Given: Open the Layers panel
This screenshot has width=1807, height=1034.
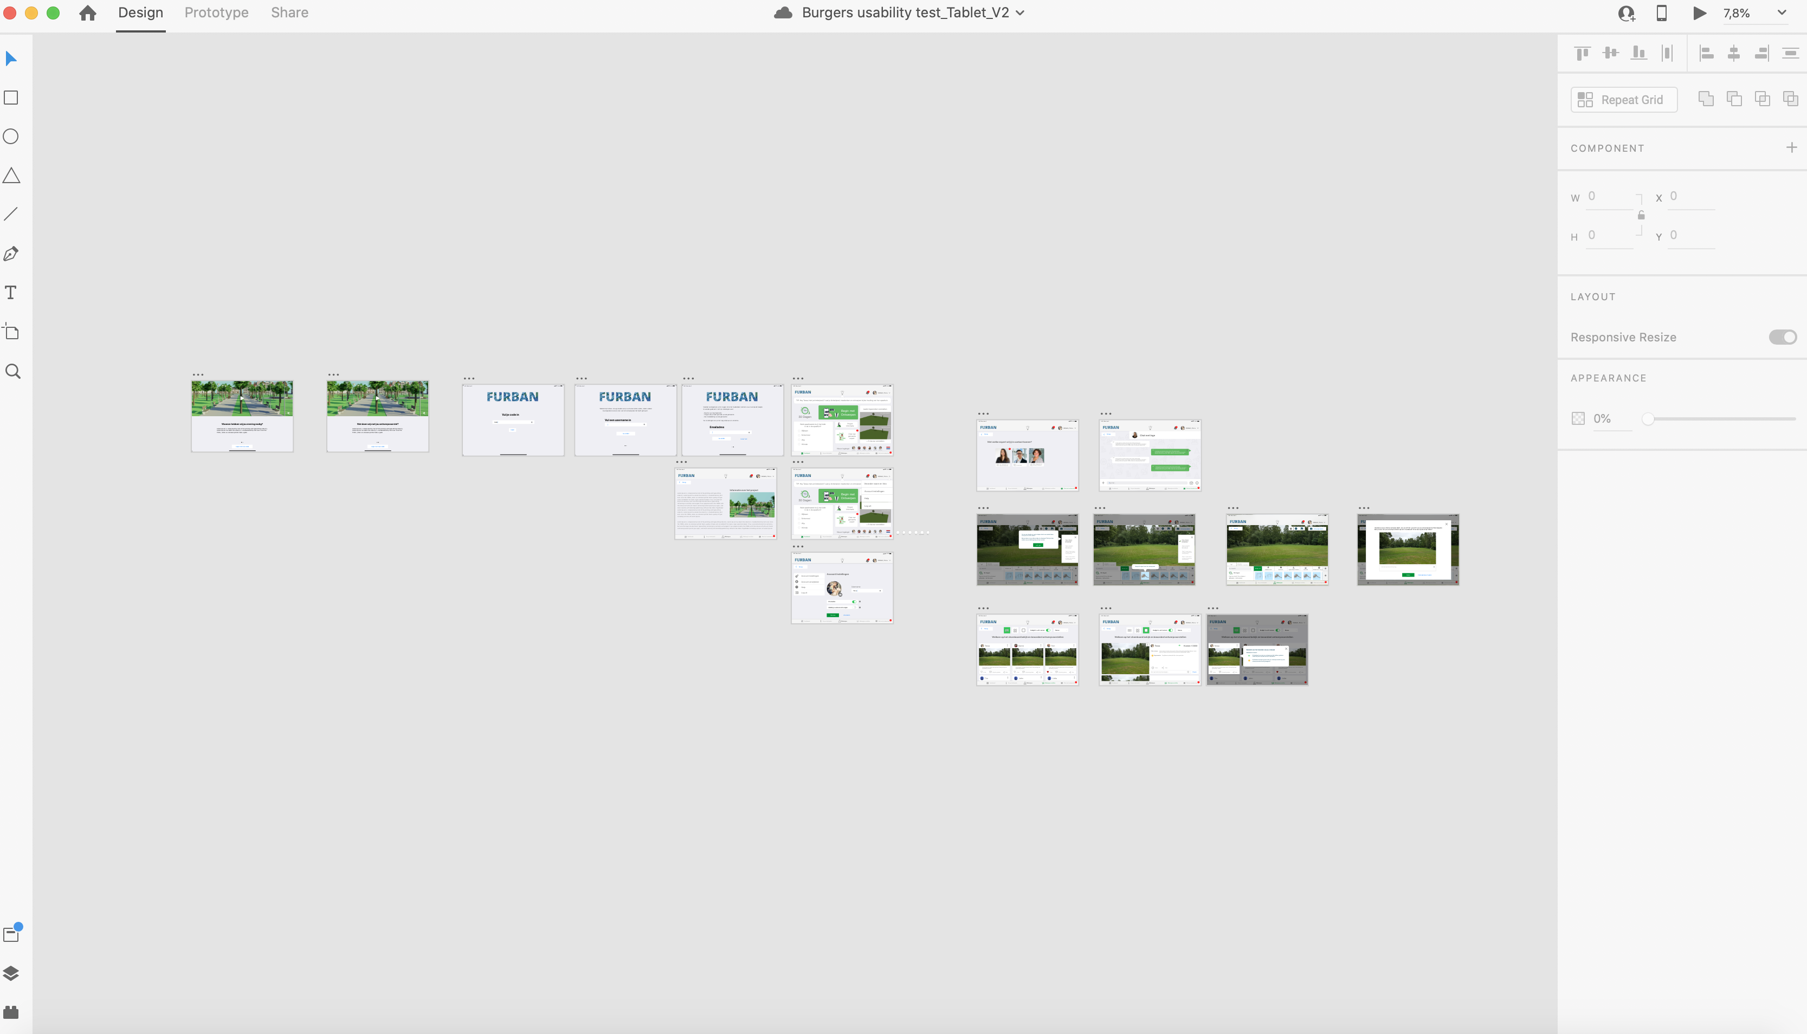Looking at the screenshot, I should pyautogui.click(x=11, y=973).
